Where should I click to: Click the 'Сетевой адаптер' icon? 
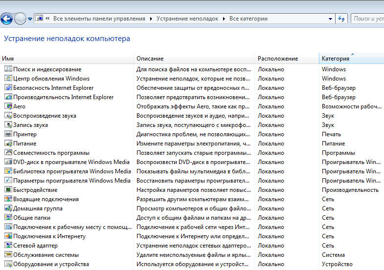click(8, 246)
